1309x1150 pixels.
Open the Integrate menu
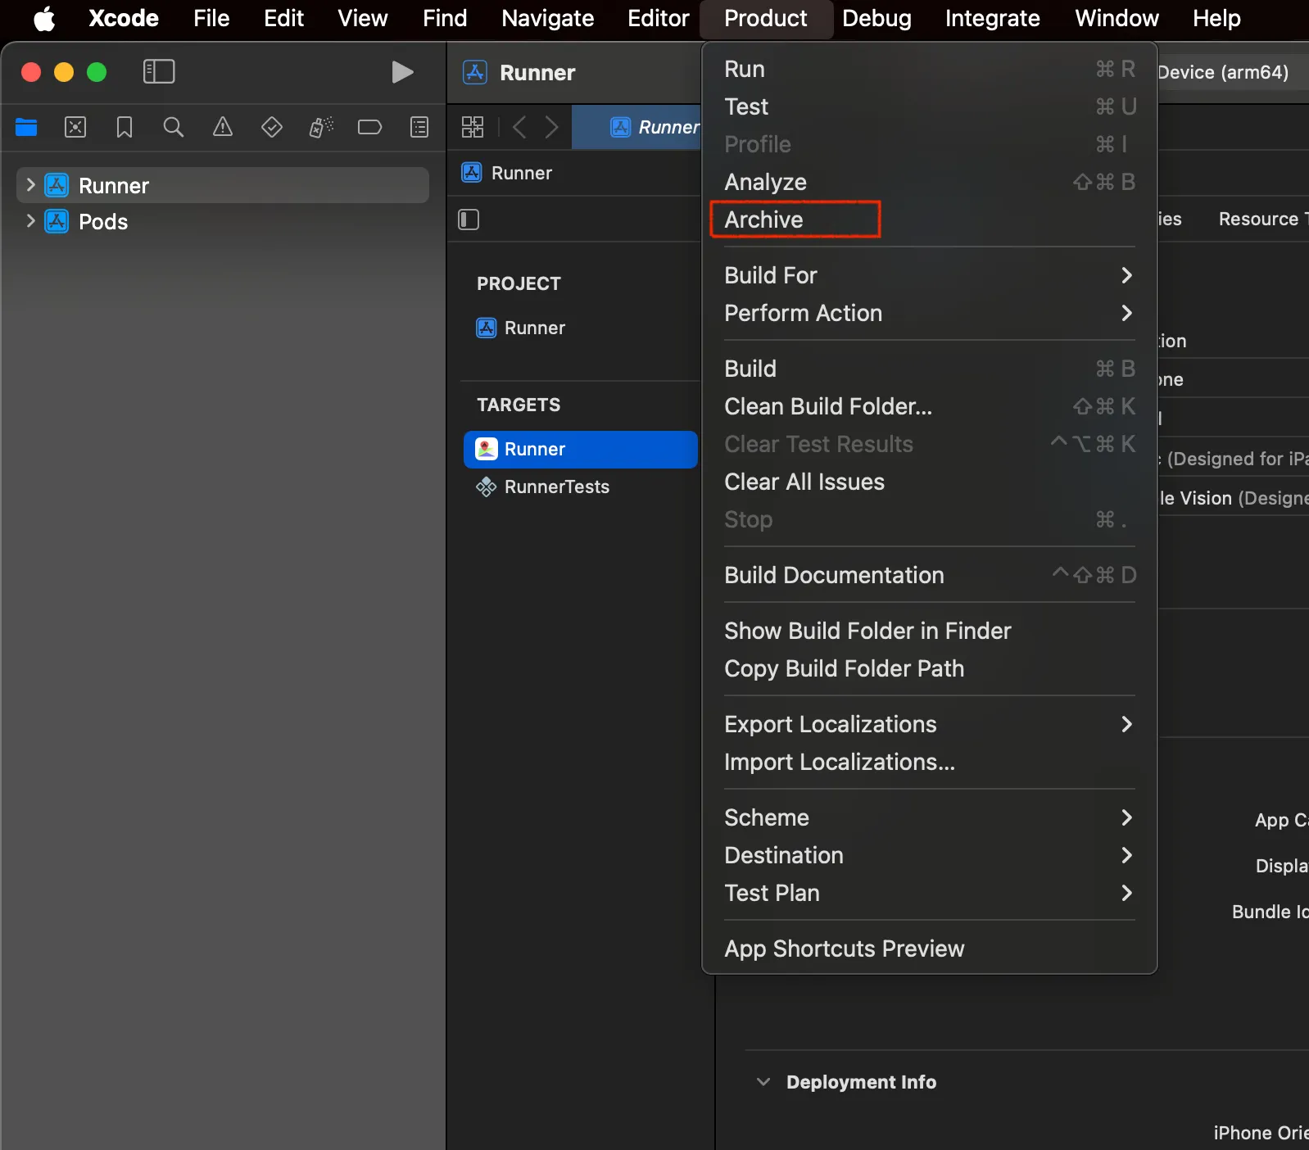[x=993, y=18]
